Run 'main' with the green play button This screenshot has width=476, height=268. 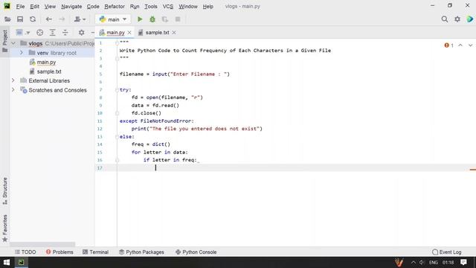tap(140, 19)
